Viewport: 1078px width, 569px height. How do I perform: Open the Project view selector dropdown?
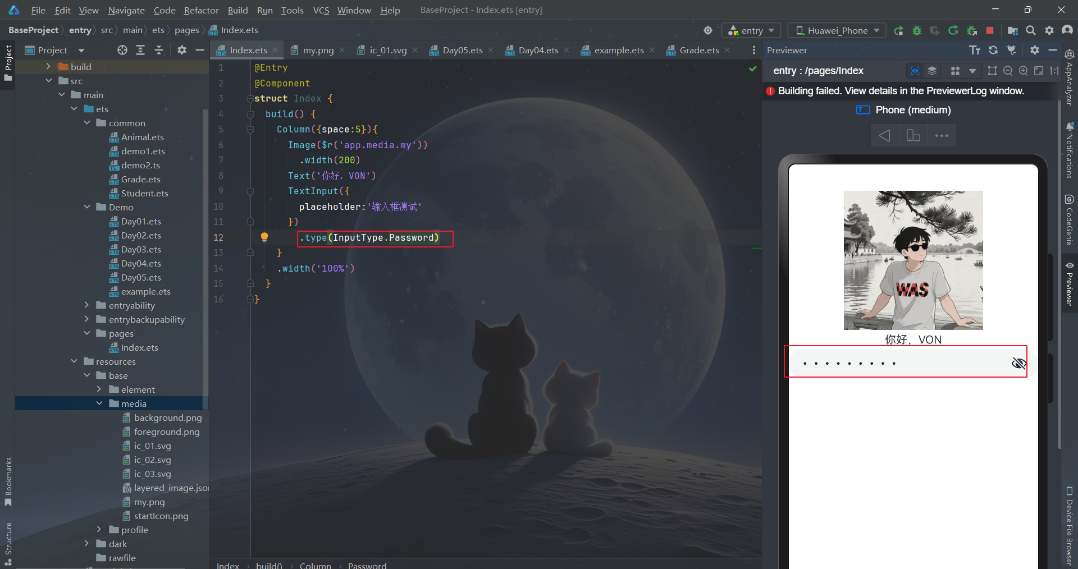pos(55,50)
